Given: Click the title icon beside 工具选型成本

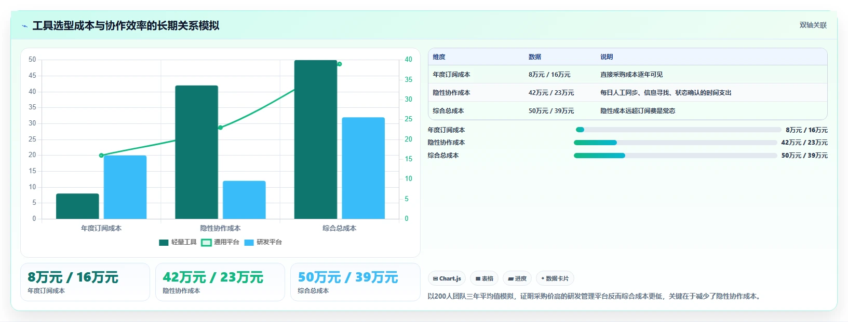Looking at the screenshot, I should [x=24, y=26].
